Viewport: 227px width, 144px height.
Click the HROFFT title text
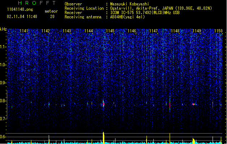click(37, 3)
